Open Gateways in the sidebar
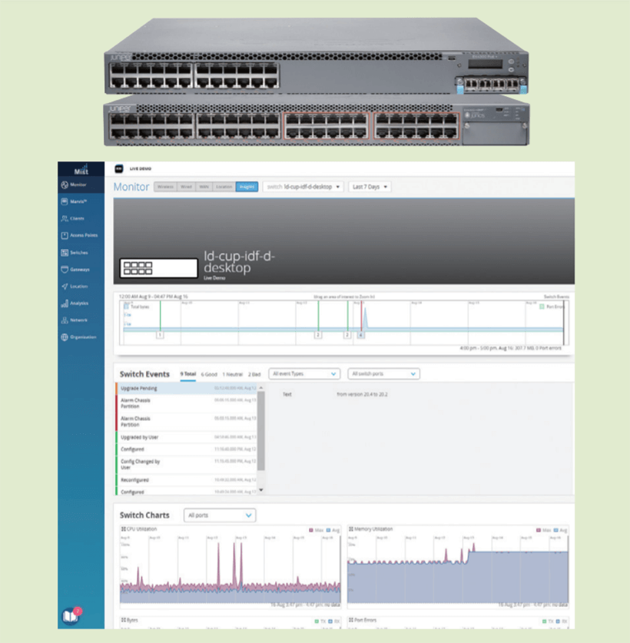Viewport: 630px width, 643px height. 75,270
